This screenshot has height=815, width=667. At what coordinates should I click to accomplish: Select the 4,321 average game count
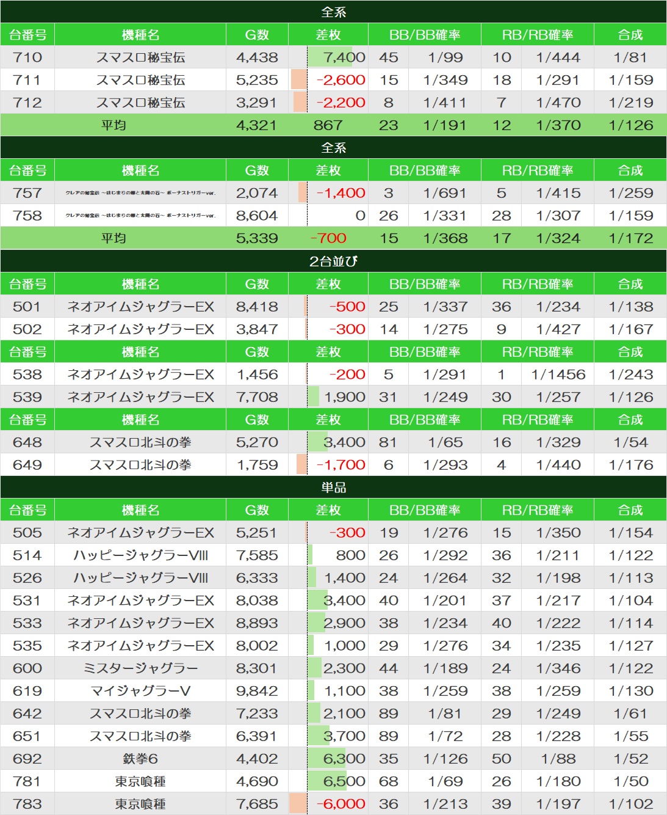tap(257, 125)
